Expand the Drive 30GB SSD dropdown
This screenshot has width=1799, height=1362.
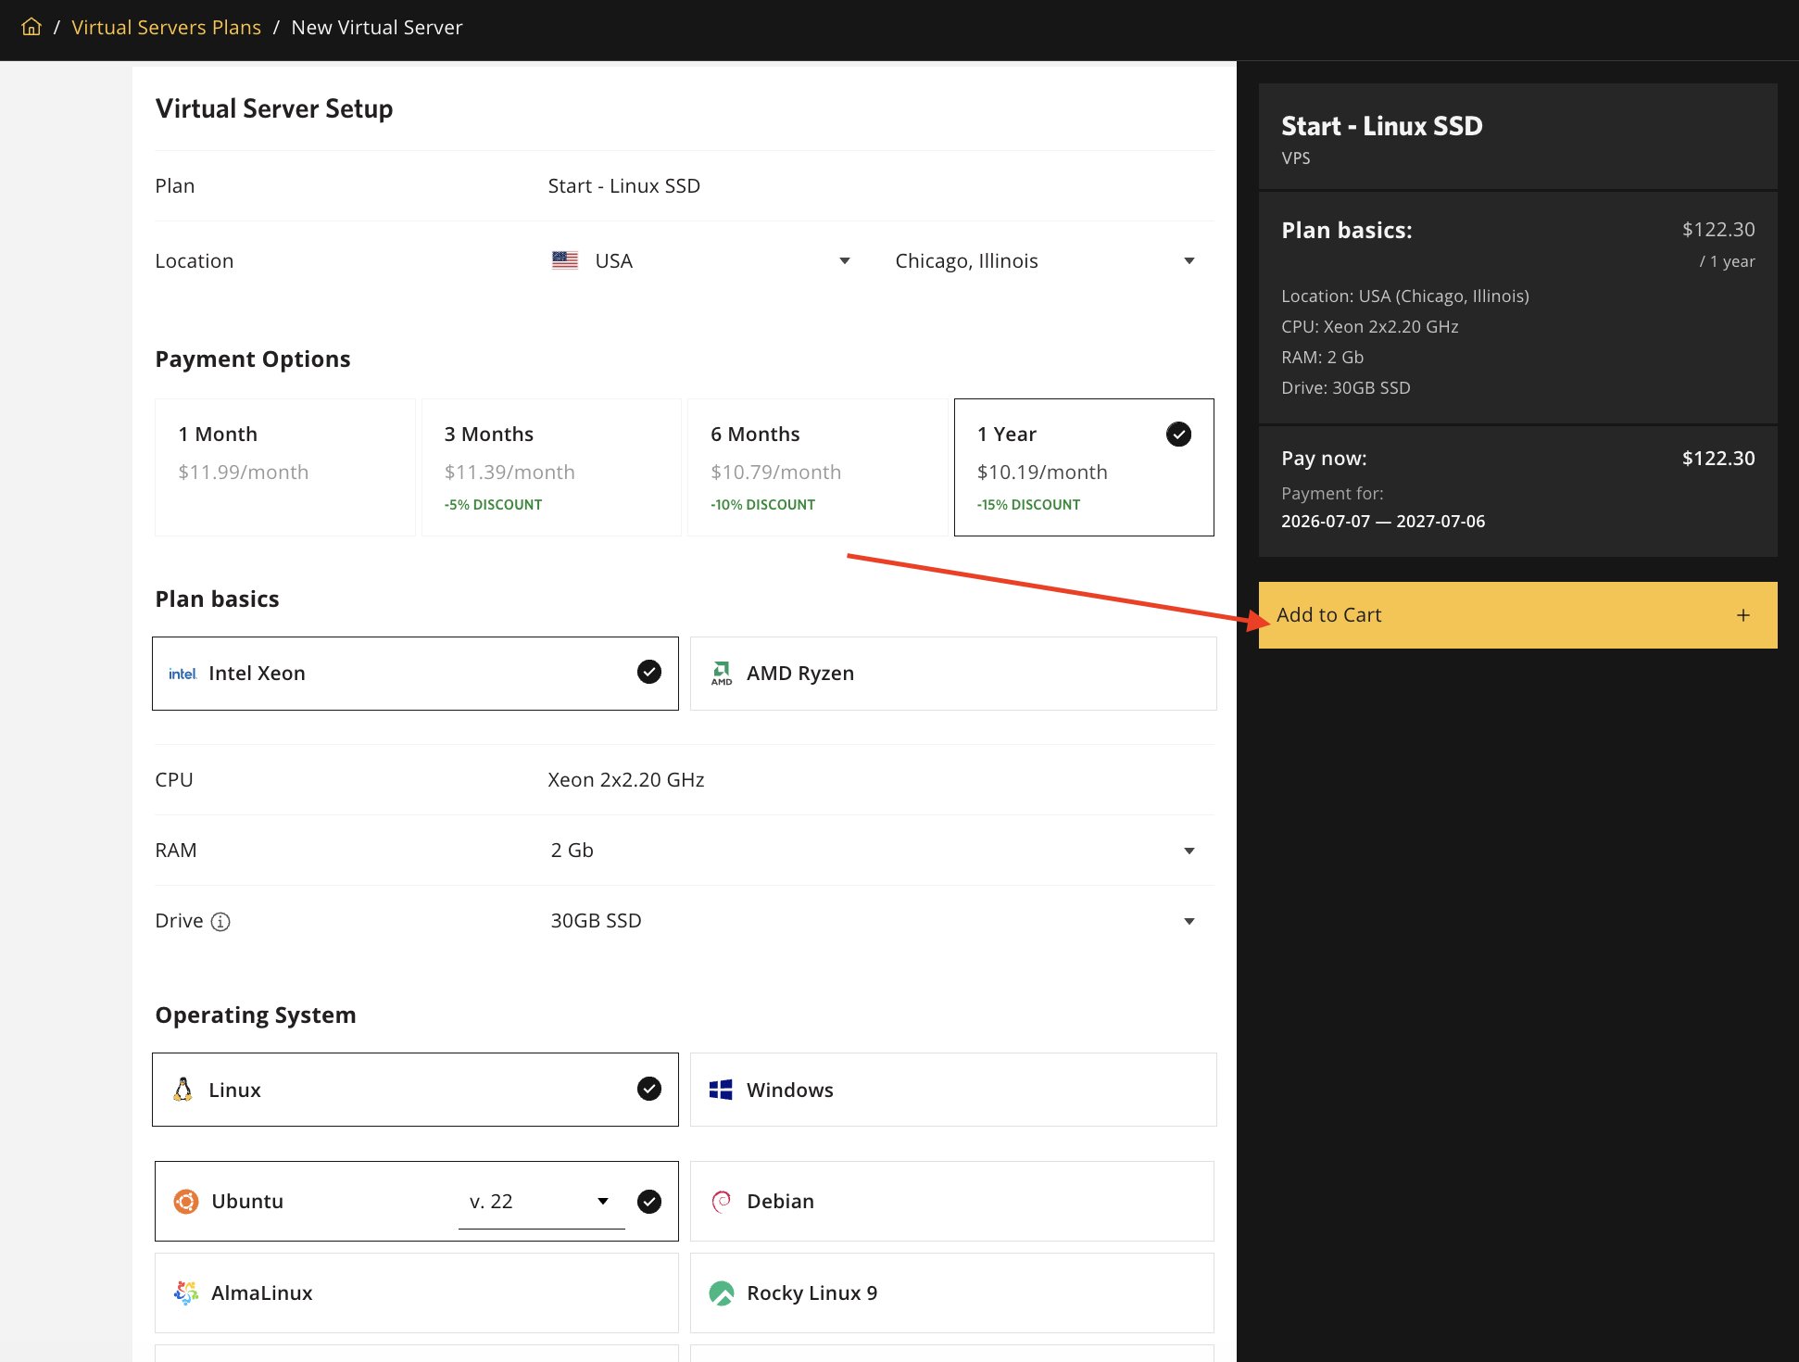click(873, 921)
